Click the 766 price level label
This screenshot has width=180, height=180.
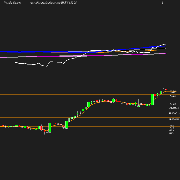172,126
